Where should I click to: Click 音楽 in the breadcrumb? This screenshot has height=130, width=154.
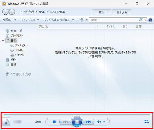pyautogui.click(x=42, y=12)
